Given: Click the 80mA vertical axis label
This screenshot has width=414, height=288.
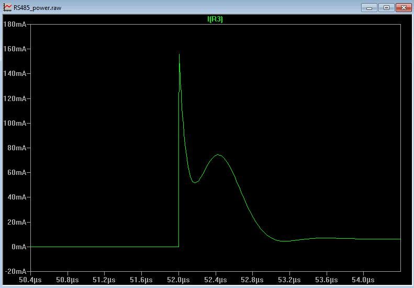Looking at the screenshot, I should pos(17,148).
